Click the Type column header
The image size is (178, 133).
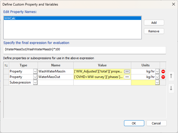[x=23, y=65]
